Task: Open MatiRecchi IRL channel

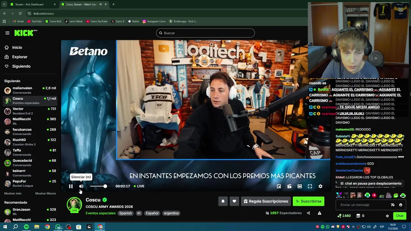Action: tap(30, 121)
